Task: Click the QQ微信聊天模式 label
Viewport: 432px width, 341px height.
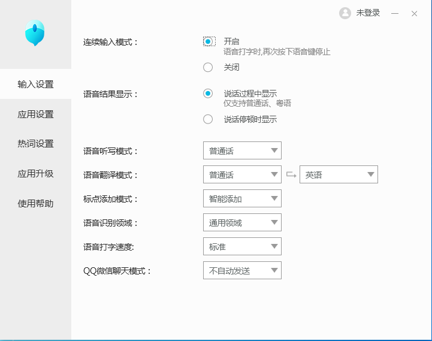Action: click(x=117, y=271)
